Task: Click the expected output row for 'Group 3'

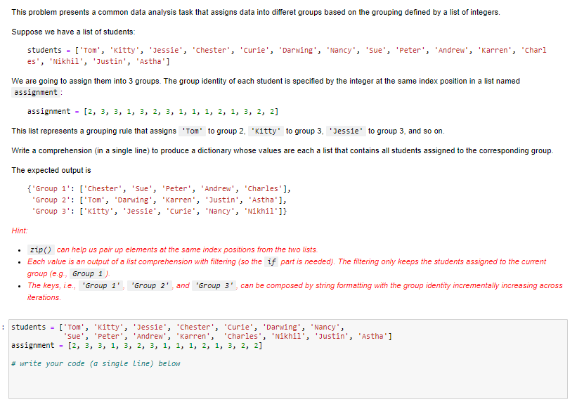Action: (x=159, y=211)
